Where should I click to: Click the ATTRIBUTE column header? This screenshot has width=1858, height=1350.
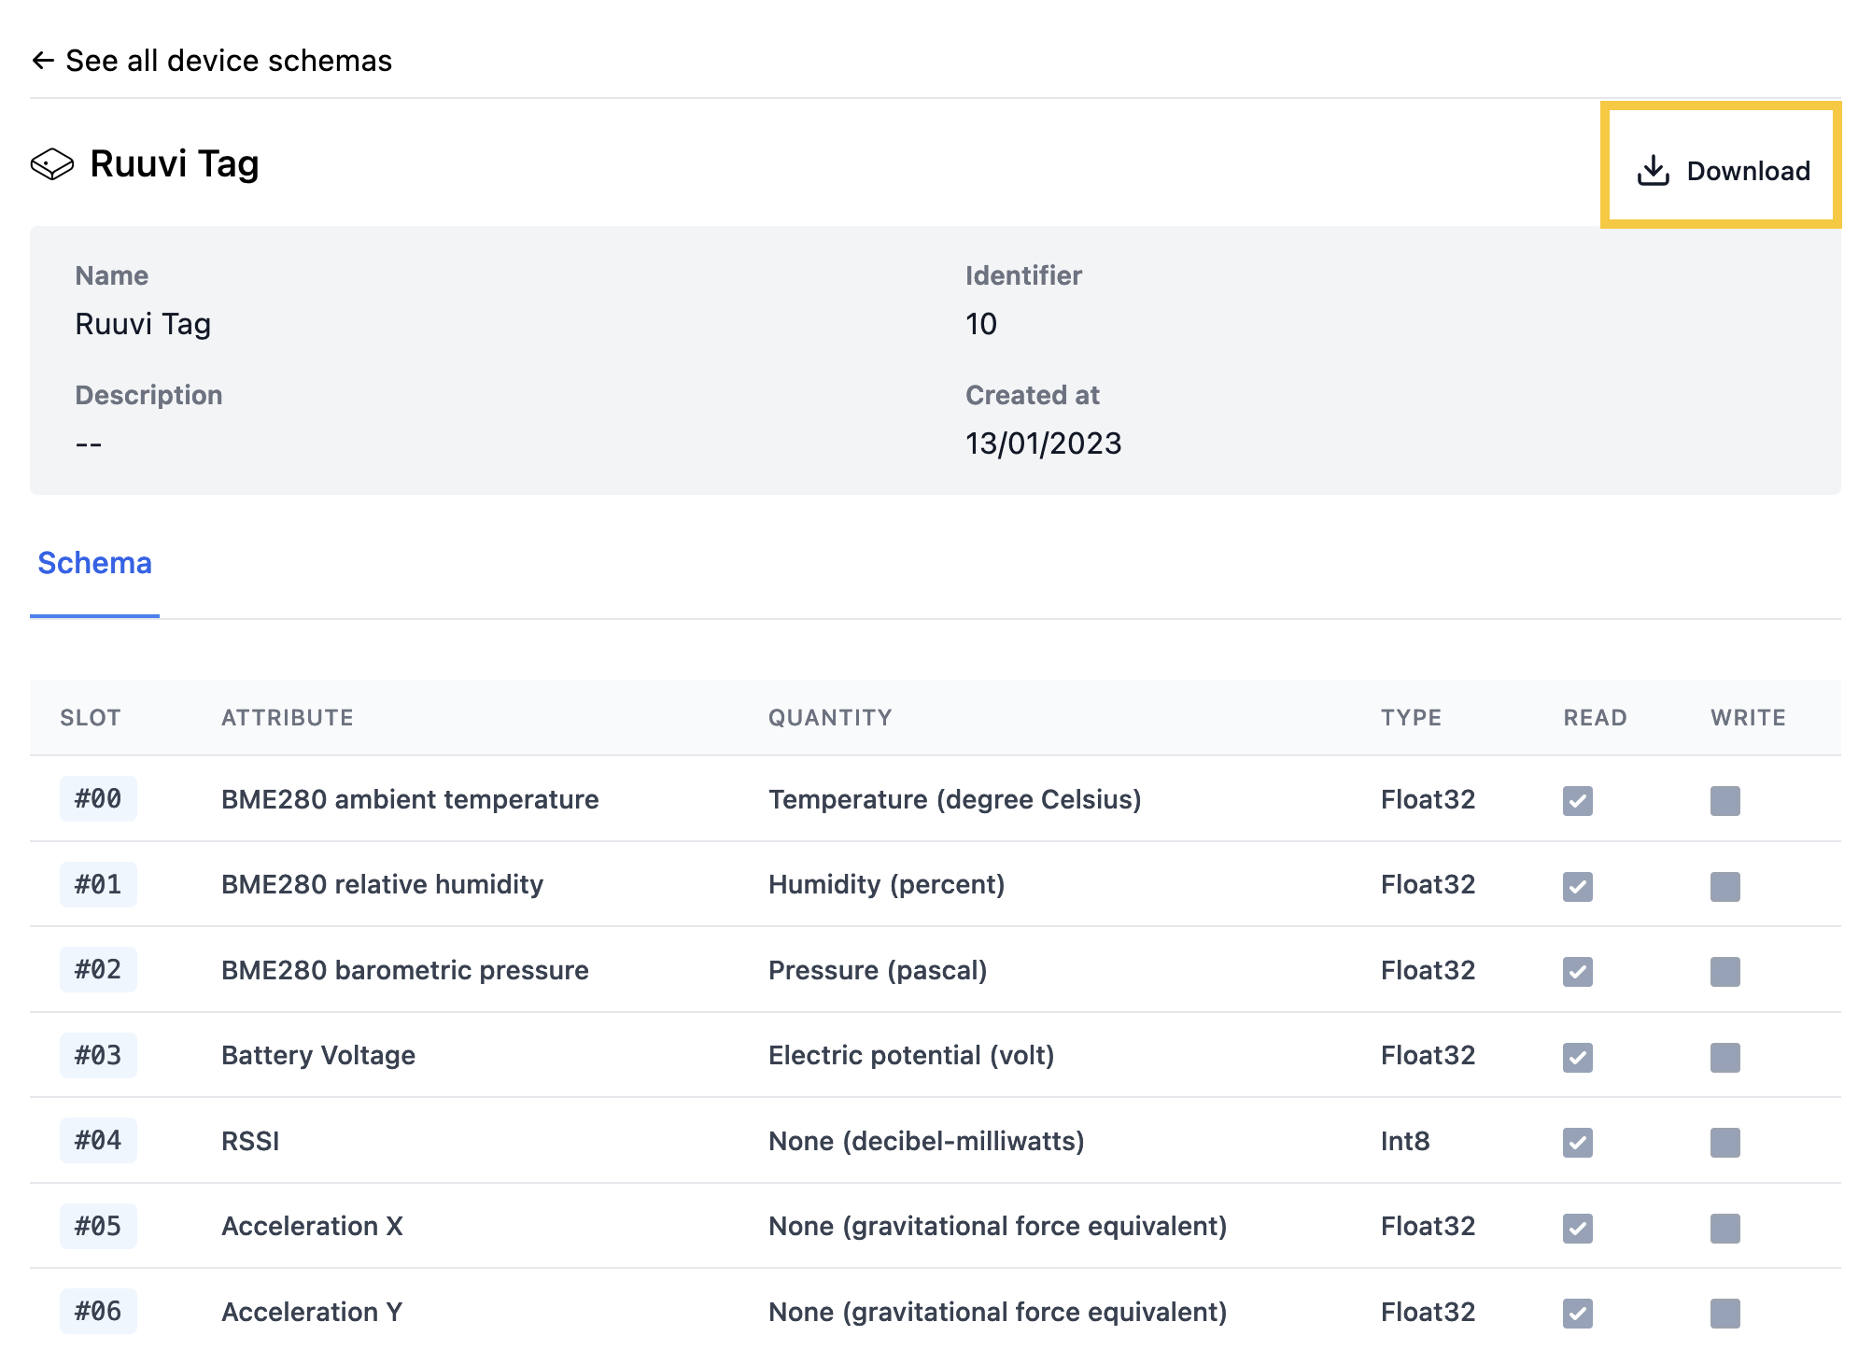click(288, 718)
